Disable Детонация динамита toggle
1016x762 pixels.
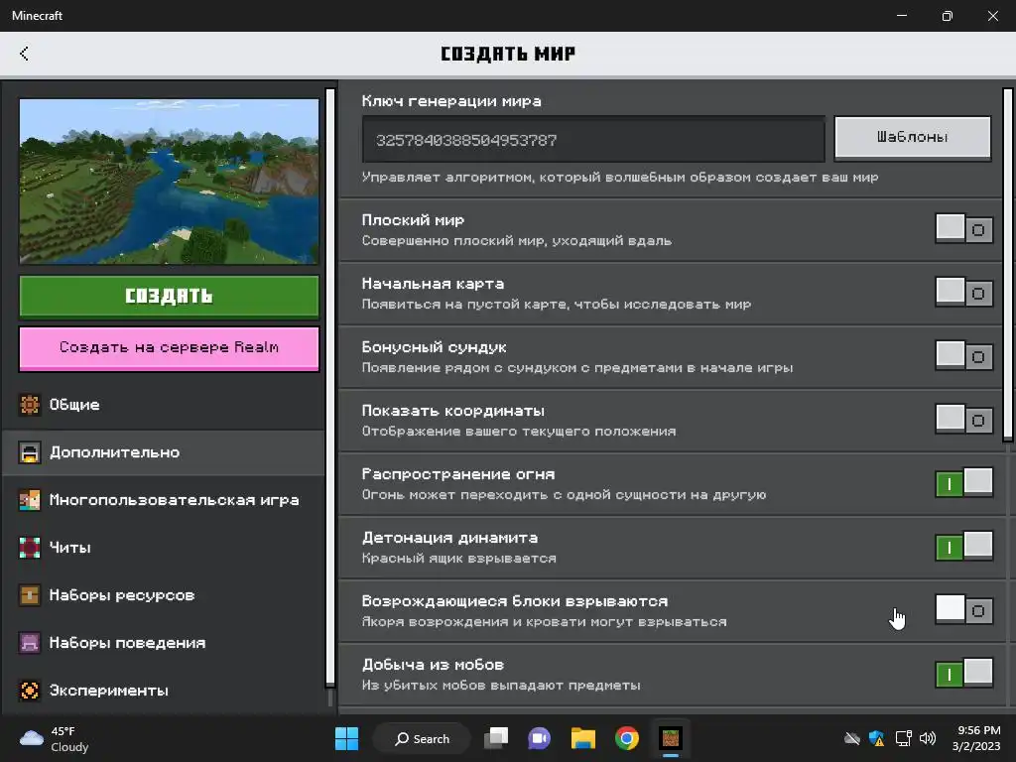(964, 547)
